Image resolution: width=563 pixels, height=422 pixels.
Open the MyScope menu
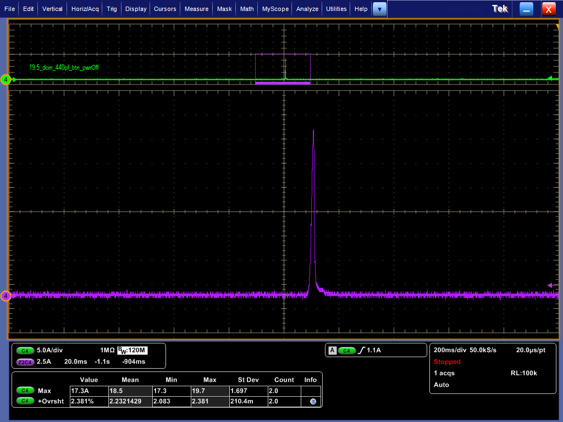point(275,9)
